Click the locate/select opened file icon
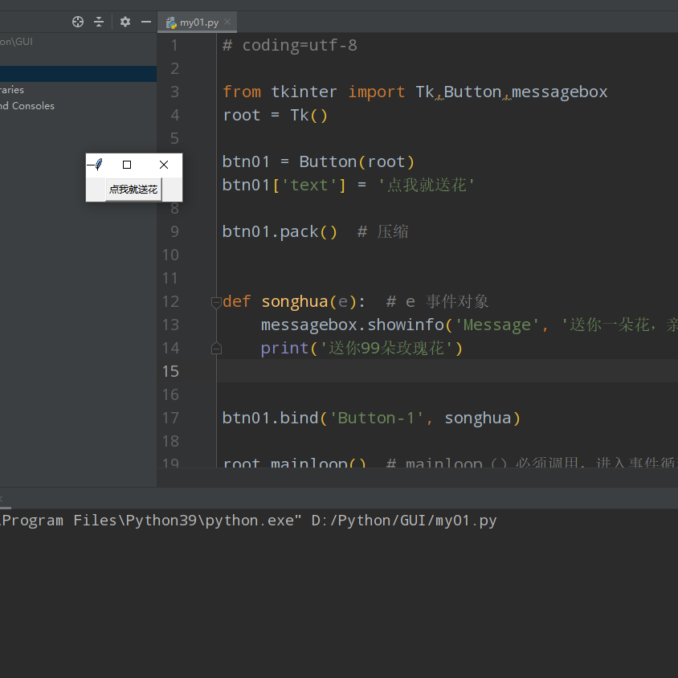The width and height of the screenshot is (678, 678). click(x=78, y=22)
